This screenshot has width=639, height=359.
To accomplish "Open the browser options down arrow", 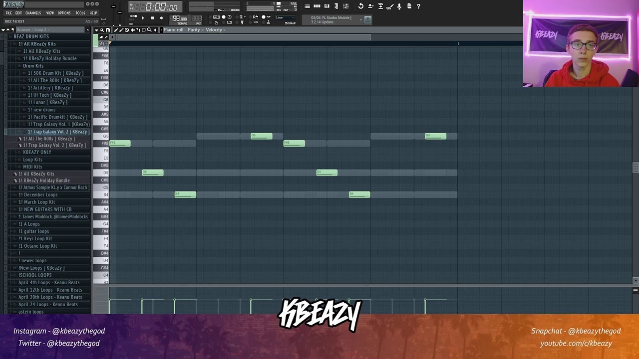I will pyautogui.click(x=3, y=30).
